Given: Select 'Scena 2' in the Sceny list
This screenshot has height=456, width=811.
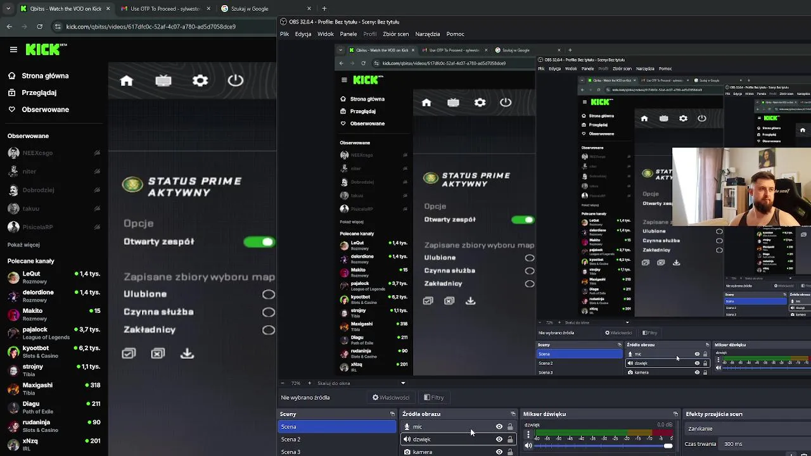Looking at the screenshot, I should click(x=338, y=440).
